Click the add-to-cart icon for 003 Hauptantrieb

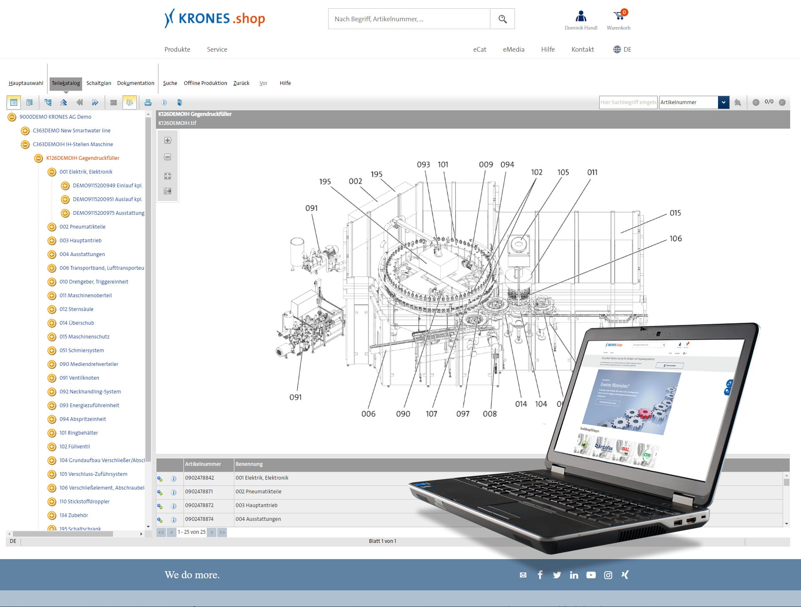coord(160,506)
